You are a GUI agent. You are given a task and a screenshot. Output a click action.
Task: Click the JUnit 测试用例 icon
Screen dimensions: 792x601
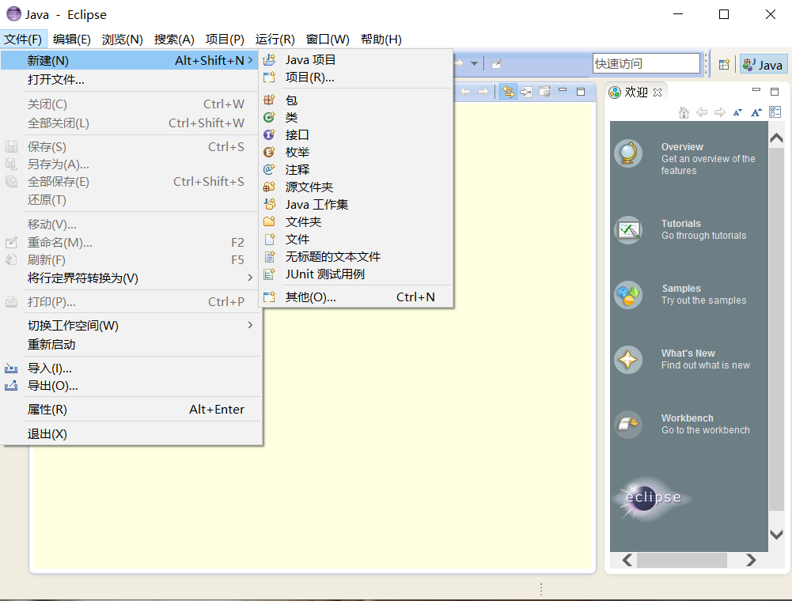click(270, 274)
